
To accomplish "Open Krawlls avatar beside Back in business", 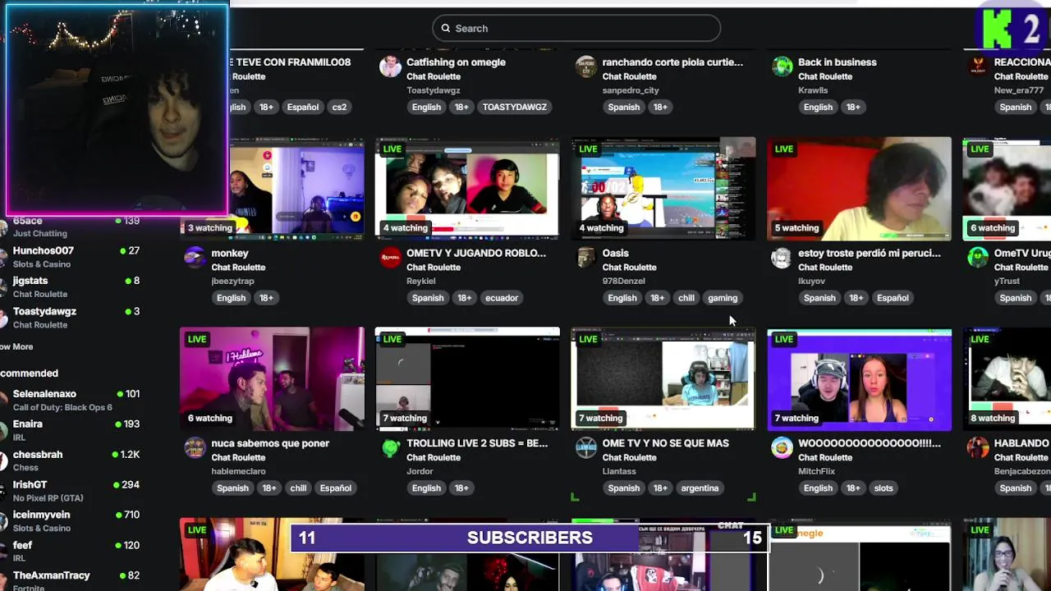I will click(782, 66).
